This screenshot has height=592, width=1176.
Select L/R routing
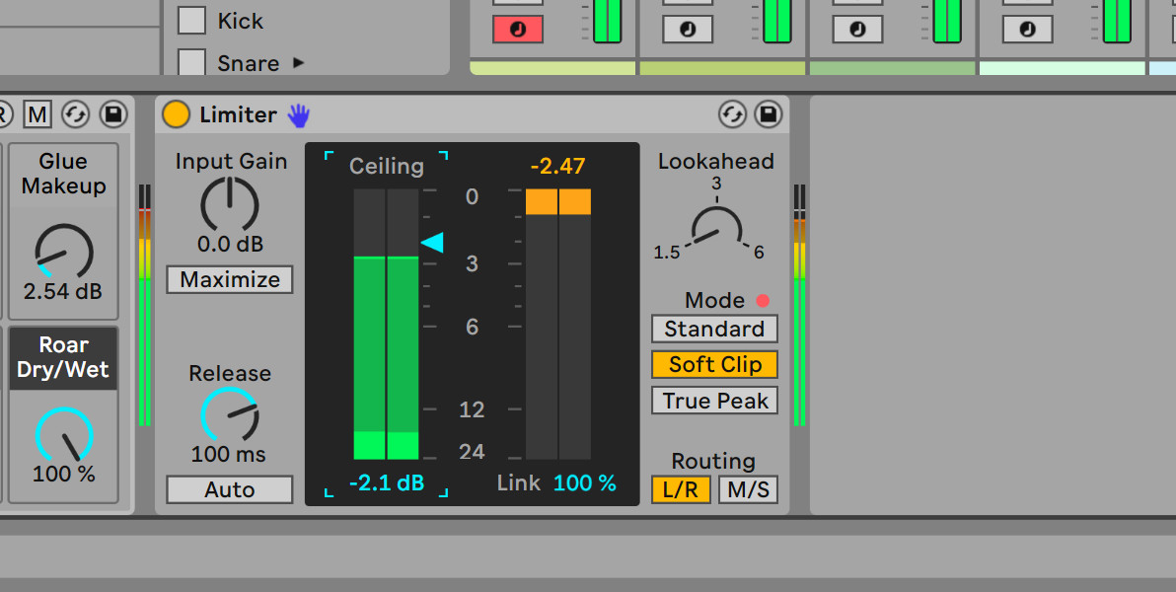(681, 489)
